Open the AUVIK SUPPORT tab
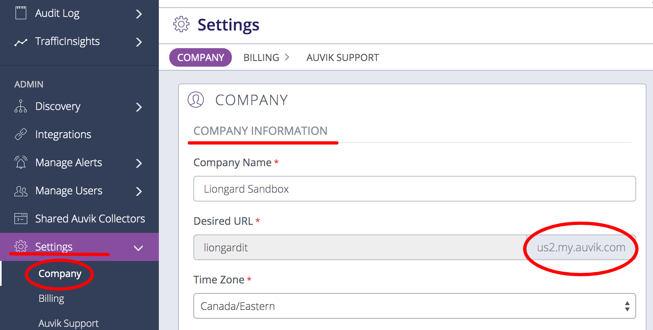 coord(343,57)
